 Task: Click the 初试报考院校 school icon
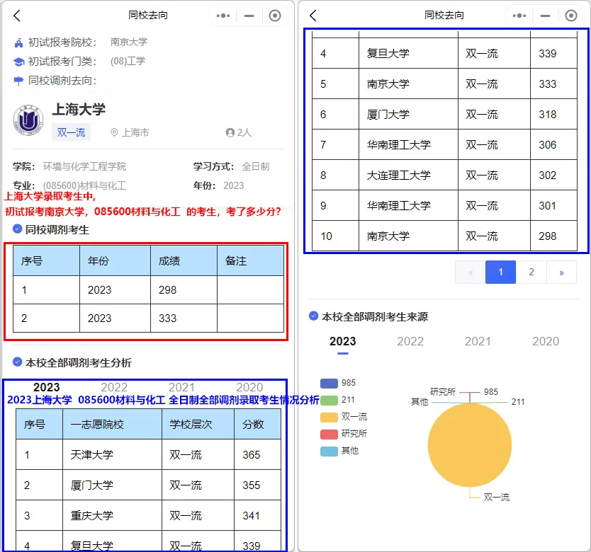tap(18, 42)
